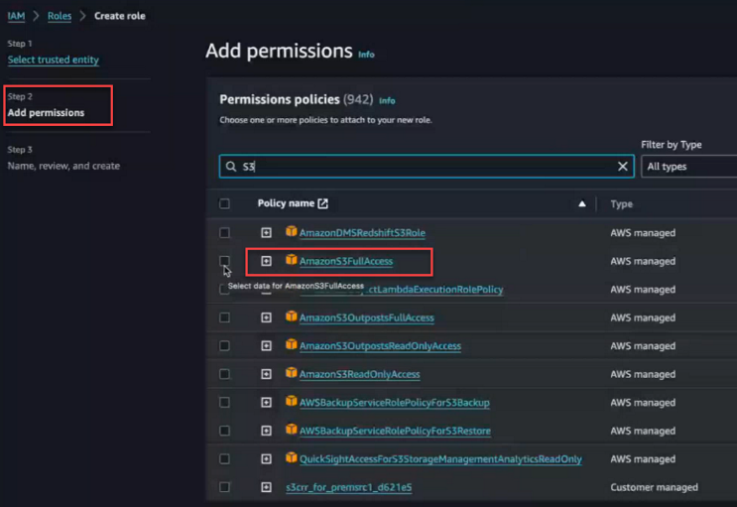Expand the s3crr_for_premsrc1_d621e5 policy details

(x=267, y=487)
